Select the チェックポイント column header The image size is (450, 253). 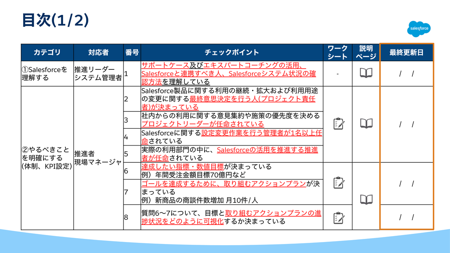(x=232, y=52)
